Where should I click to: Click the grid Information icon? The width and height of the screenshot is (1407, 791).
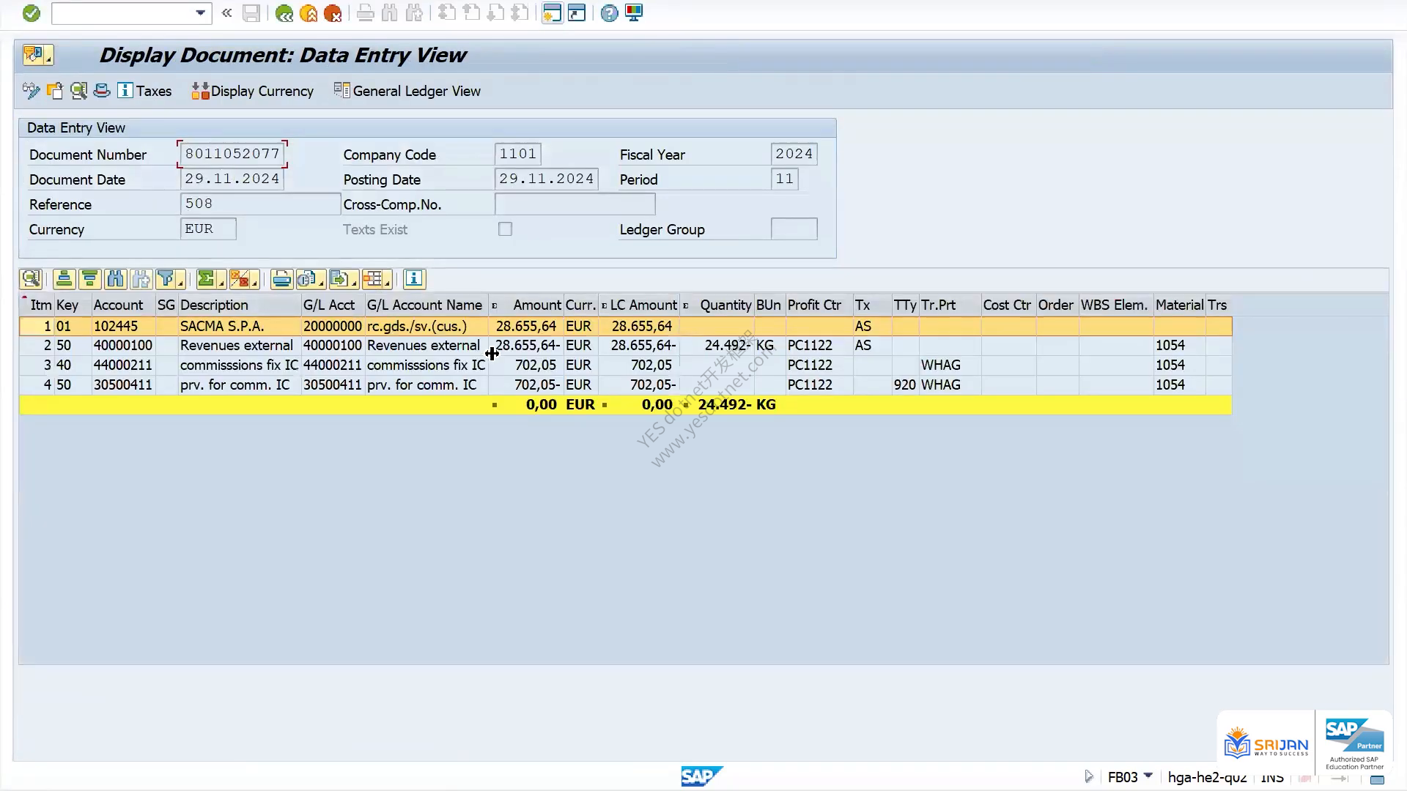click(x=414, y=279)
